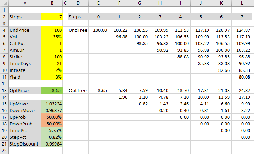Click the UndTree label in column D
The width and height of the screenshot is (254, 154).
[78, 30]
